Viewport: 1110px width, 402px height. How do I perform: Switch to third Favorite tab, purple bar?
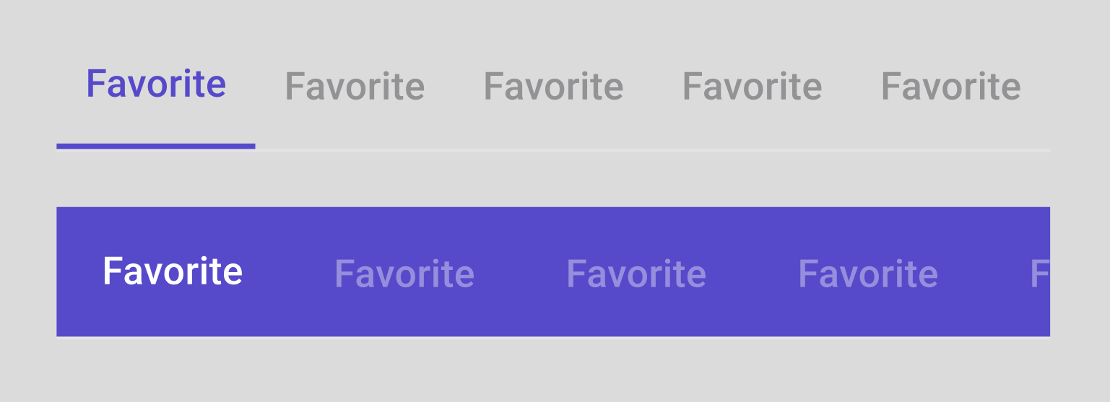636,274
